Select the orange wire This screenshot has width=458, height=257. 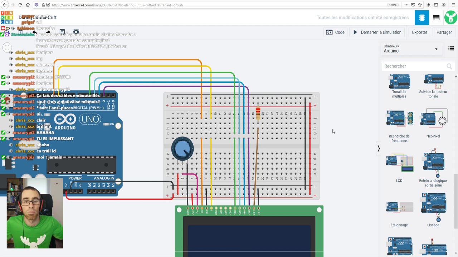click(127, 60)
